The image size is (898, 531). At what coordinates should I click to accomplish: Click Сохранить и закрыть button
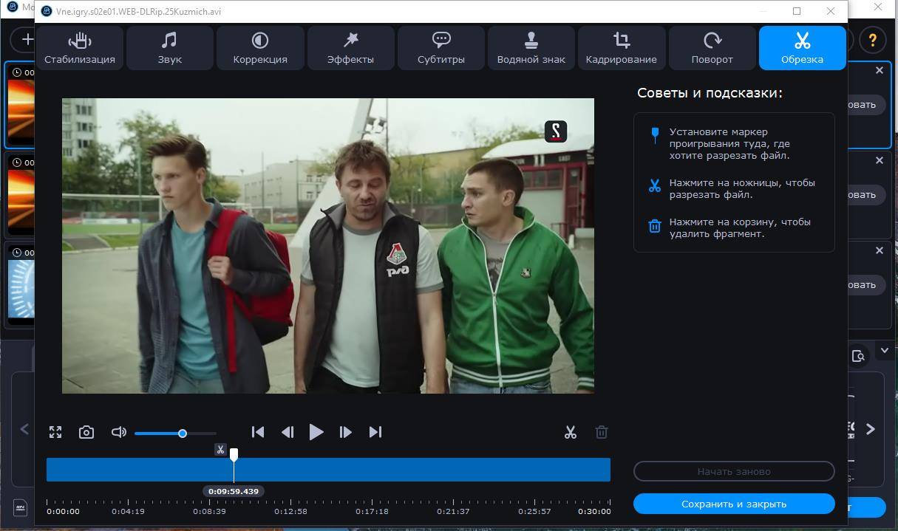734,504
